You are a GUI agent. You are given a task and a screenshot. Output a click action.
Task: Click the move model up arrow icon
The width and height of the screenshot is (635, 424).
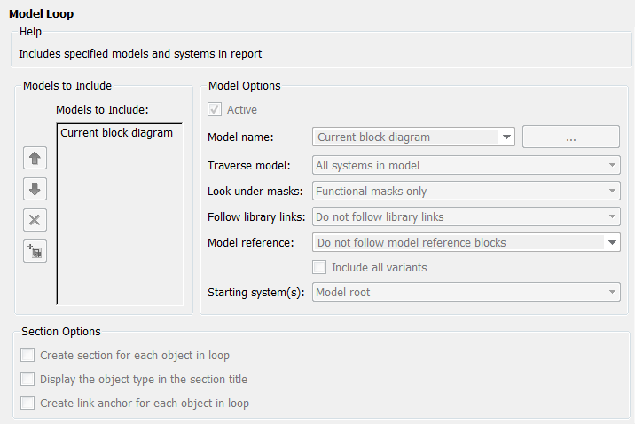36,159
